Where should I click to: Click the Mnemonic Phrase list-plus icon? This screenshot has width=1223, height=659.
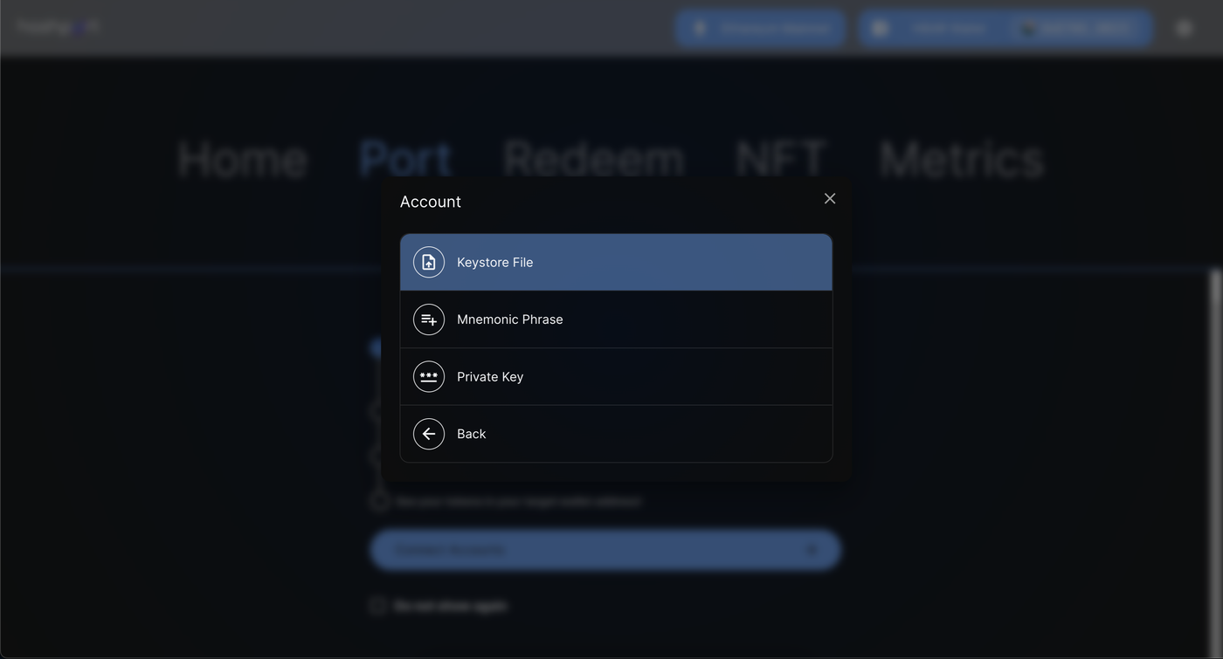(x=428, y=319)
